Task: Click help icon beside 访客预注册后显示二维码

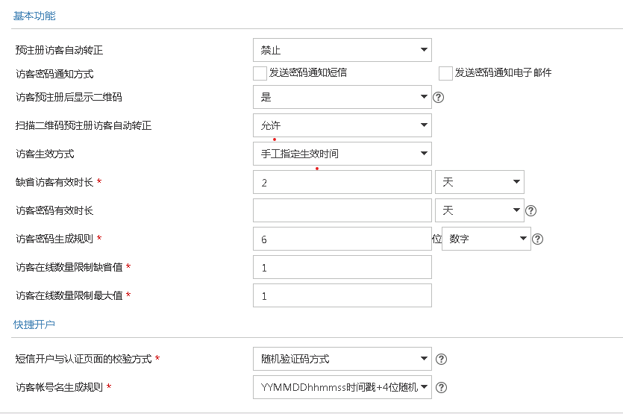Action: click(x=439, y=97)
